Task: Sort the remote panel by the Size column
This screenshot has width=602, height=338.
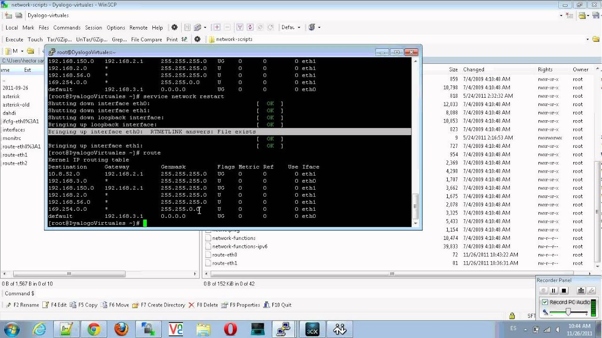Action: point(453,69)
